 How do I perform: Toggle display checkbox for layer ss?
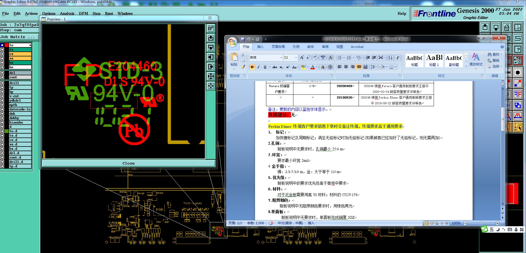pyautogui.click(x=2, y=58)
